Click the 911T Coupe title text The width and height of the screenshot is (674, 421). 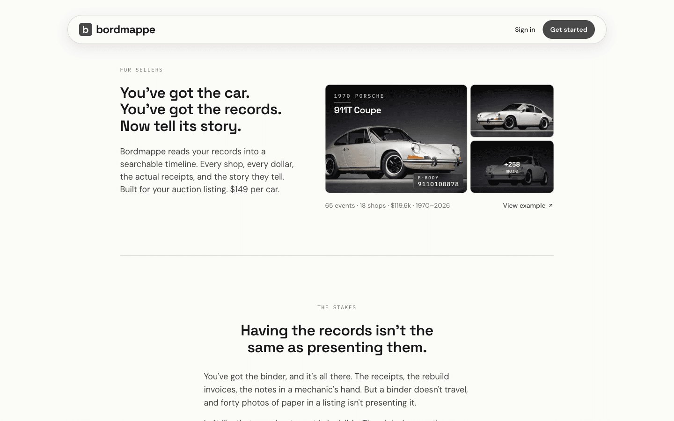(358, 110)
